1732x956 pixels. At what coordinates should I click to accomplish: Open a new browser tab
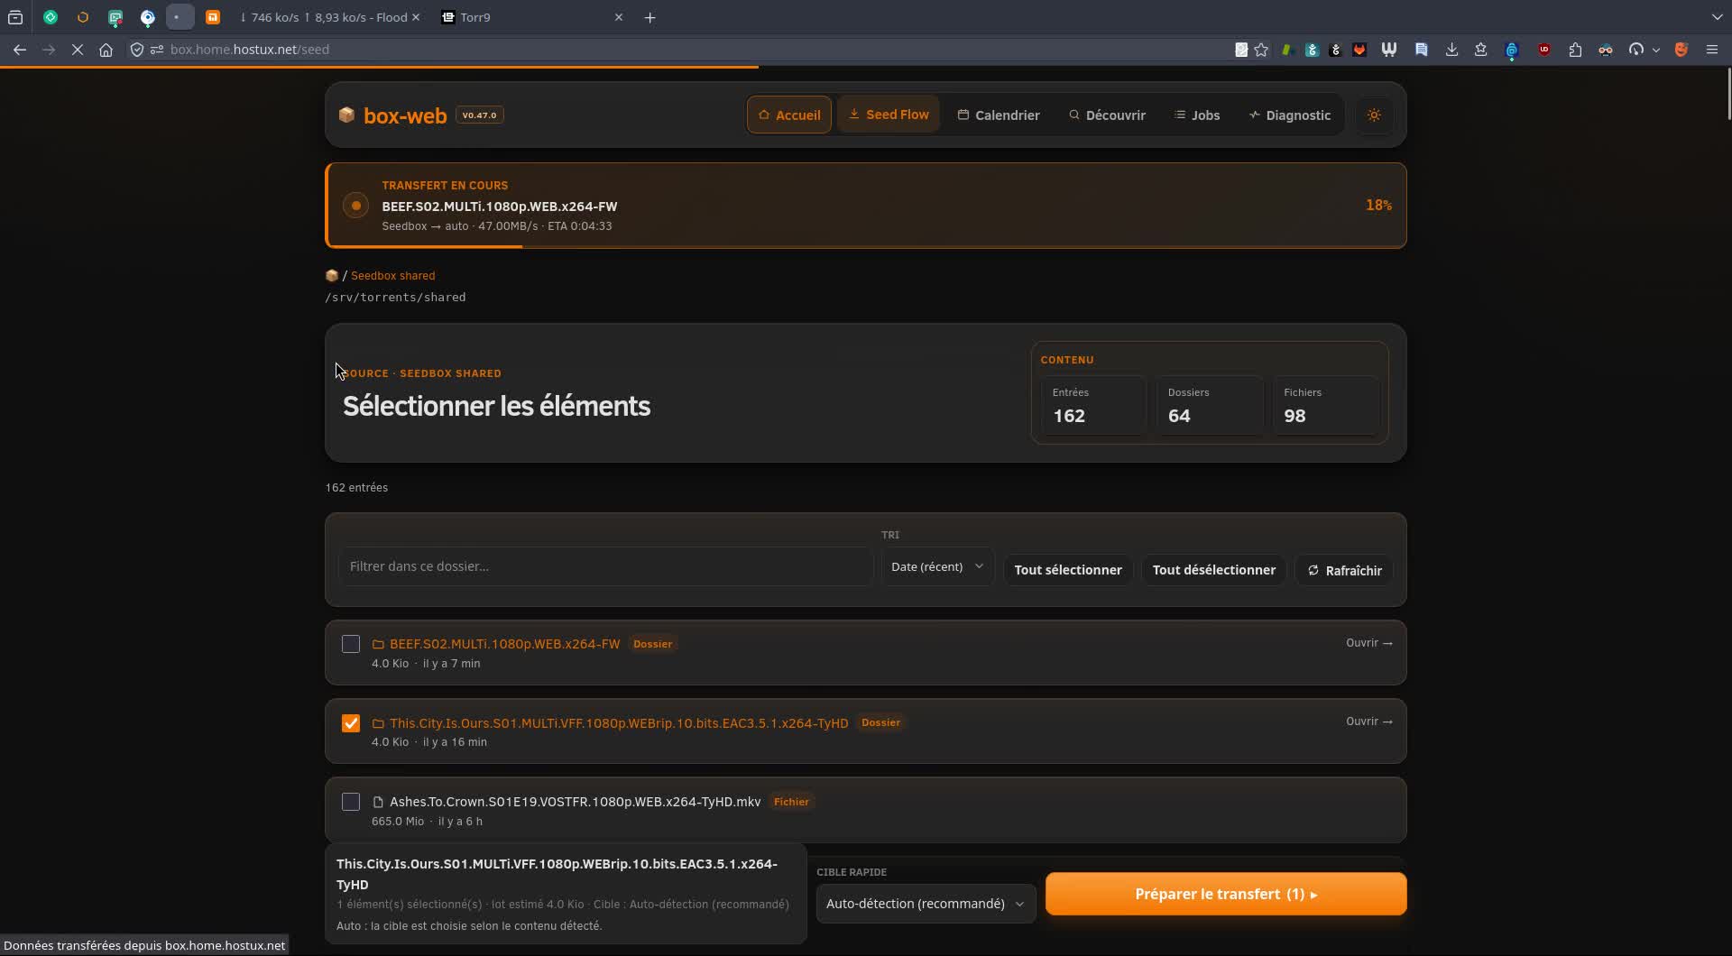649,17
